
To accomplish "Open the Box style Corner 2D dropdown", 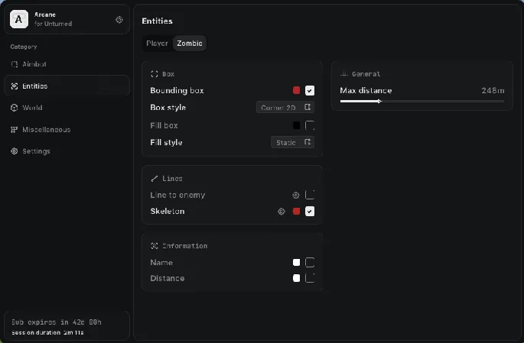I will coord(285,108).
